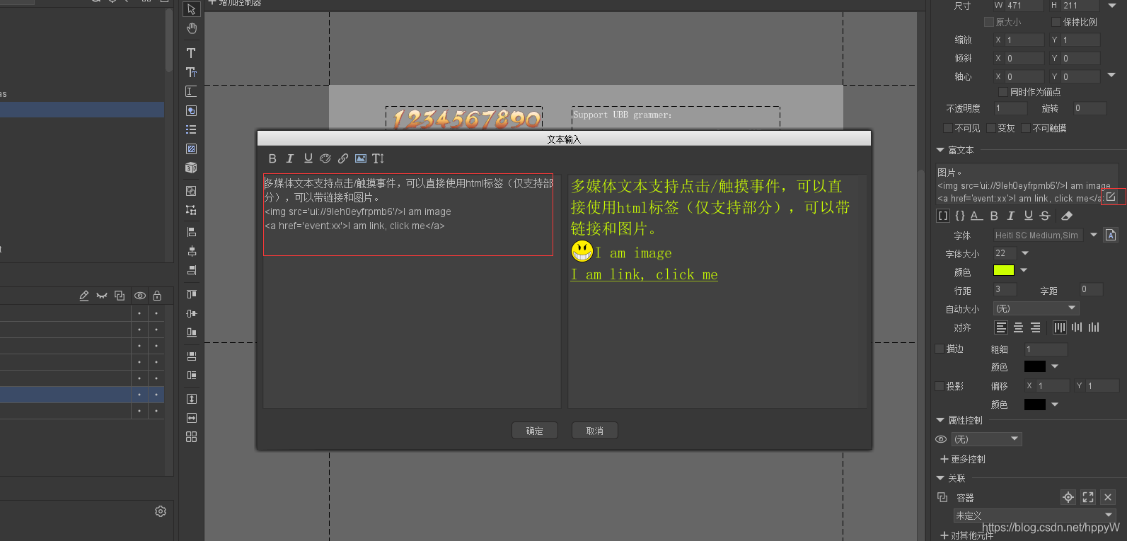Select the rich text tool in the left toolbar
Viewport: 1127px width, 541px height.
pos(191,72)
